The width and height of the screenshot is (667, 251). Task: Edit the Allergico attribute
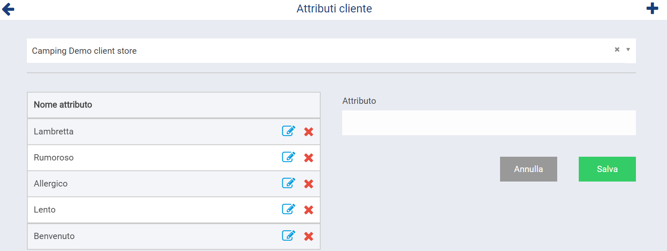[288, 183]
